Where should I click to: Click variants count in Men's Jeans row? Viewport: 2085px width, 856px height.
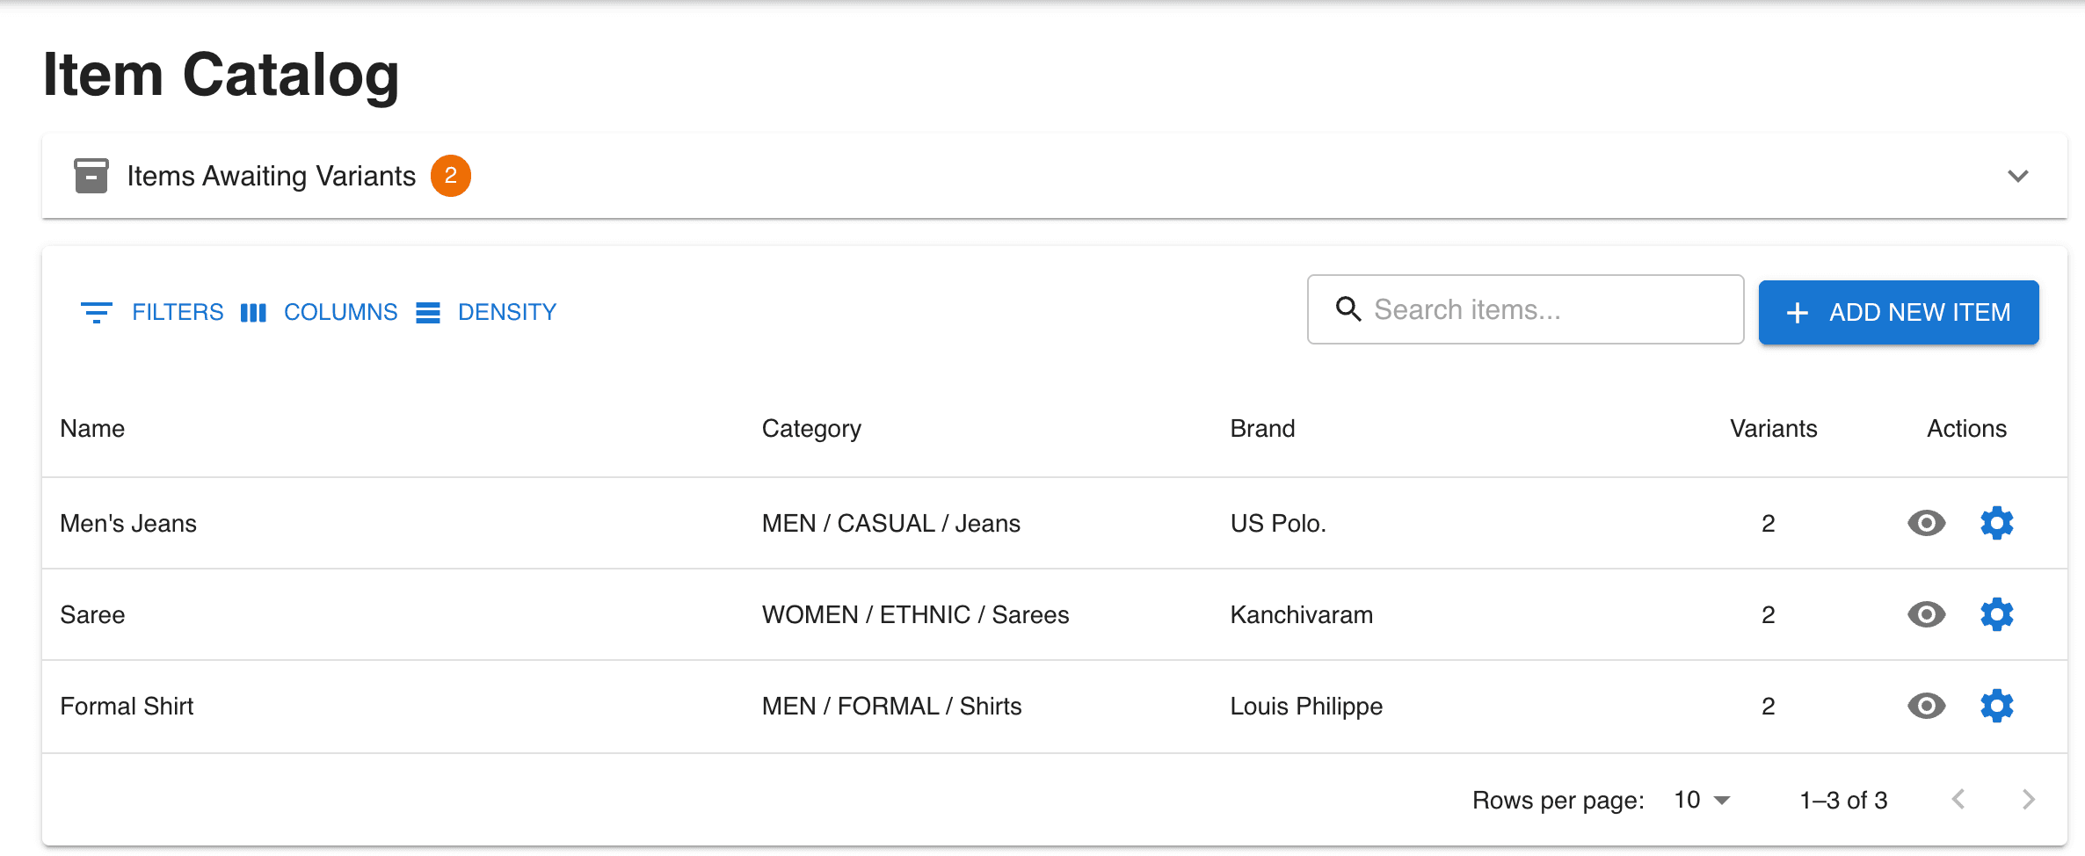tap(1768, 523)
